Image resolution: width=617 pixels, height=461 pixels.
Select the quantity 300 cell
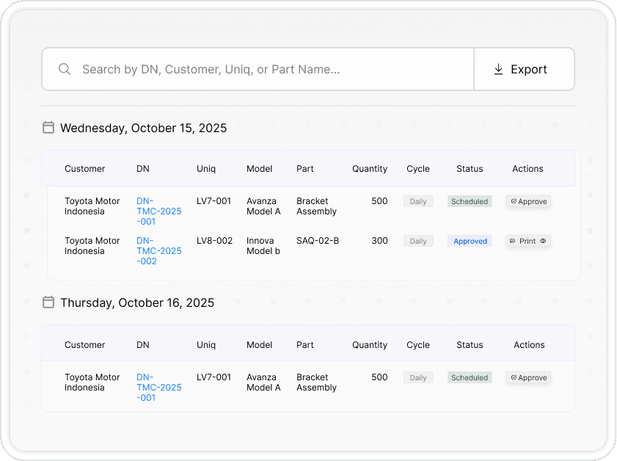[379, 241]
